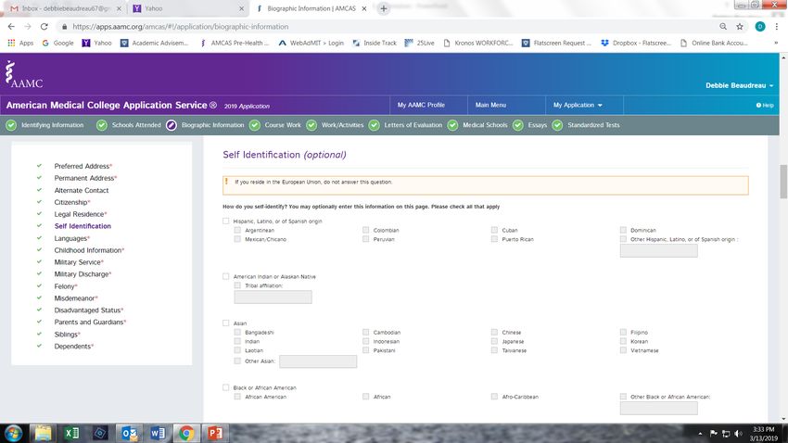Check the Afro-Caribbean checkbox
788x443 pixels.
pyautogui.click(x=494, y=397)
